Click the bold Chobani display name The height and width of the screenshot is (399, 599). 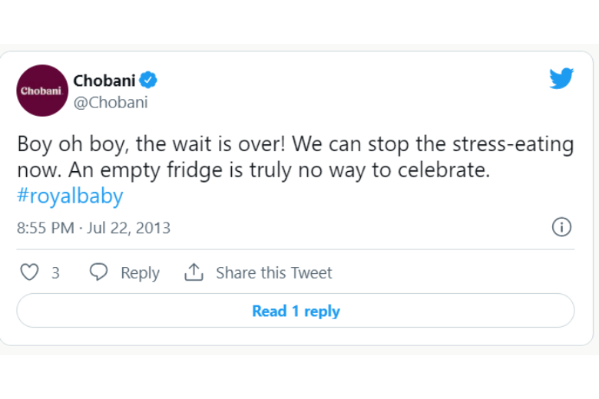click(x=104, y=81)
